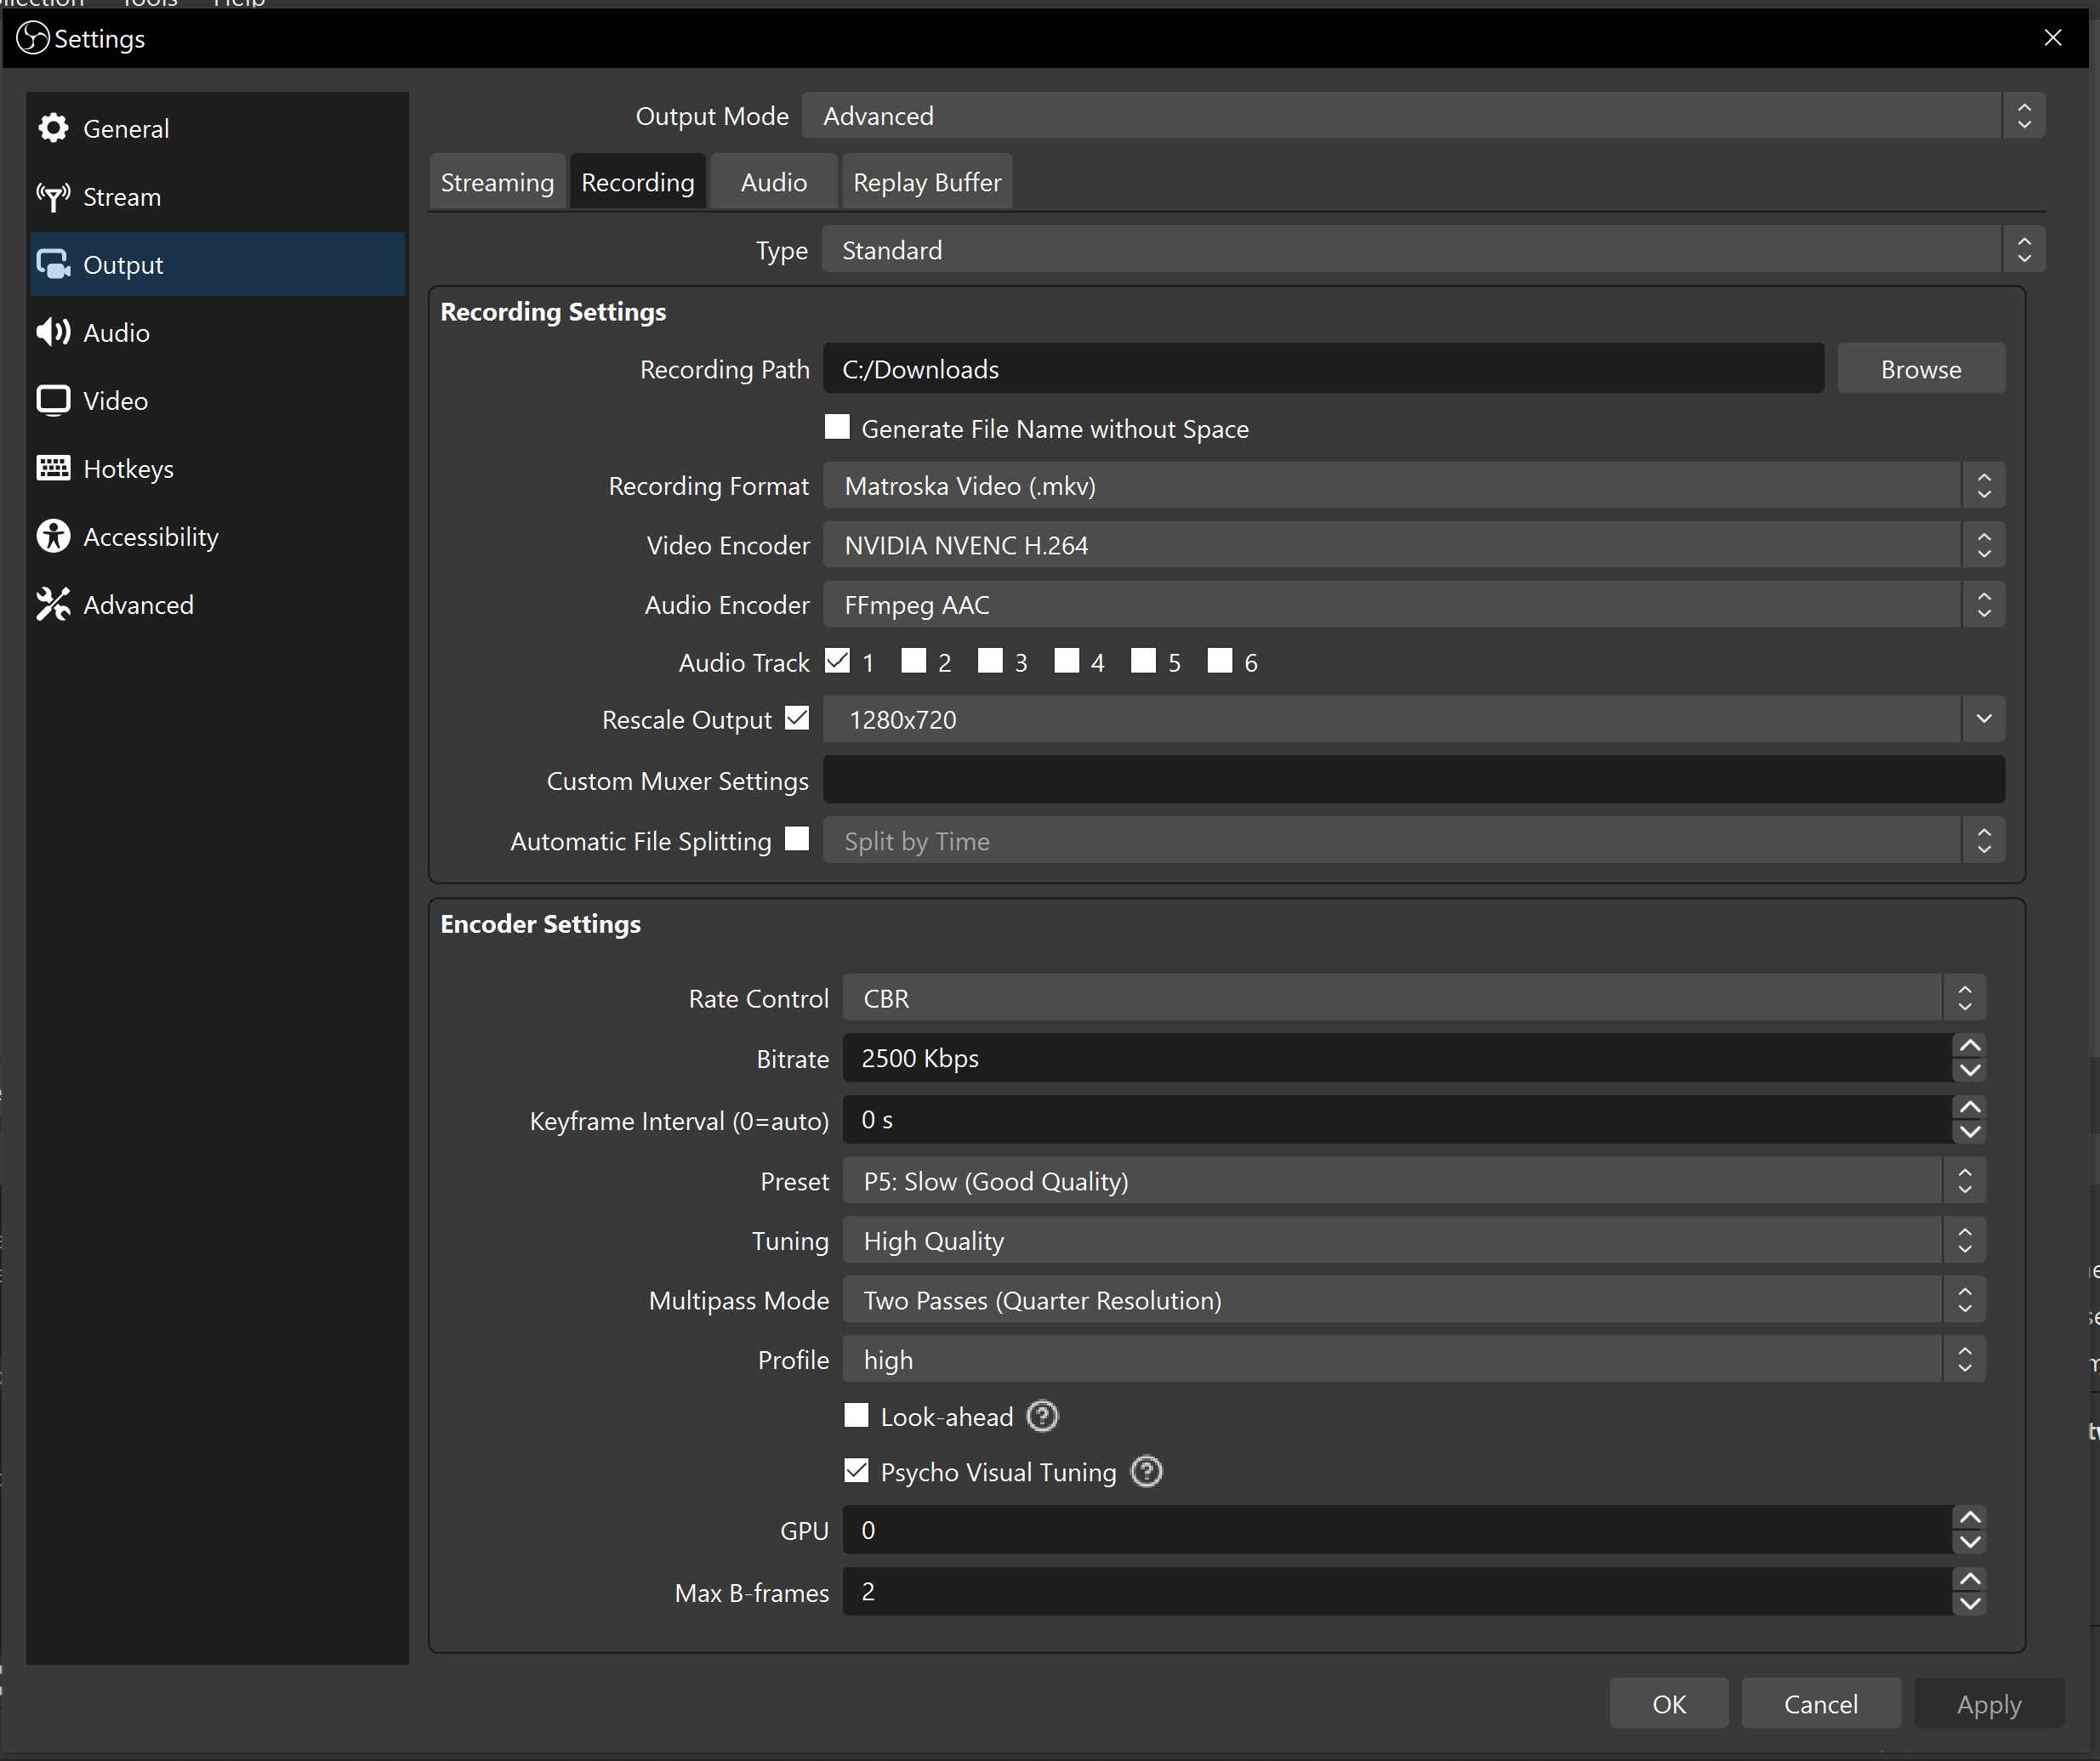Viewport: 2100px width, 1761px height.
Task: Switch to the Replay Buffer tab
Action: pos(927,182)
